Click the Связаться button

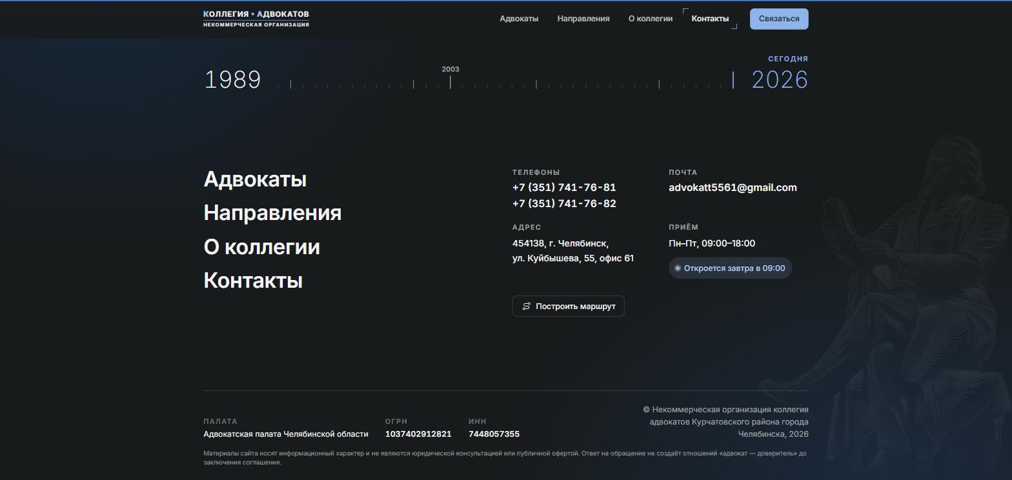pos(779,19)
